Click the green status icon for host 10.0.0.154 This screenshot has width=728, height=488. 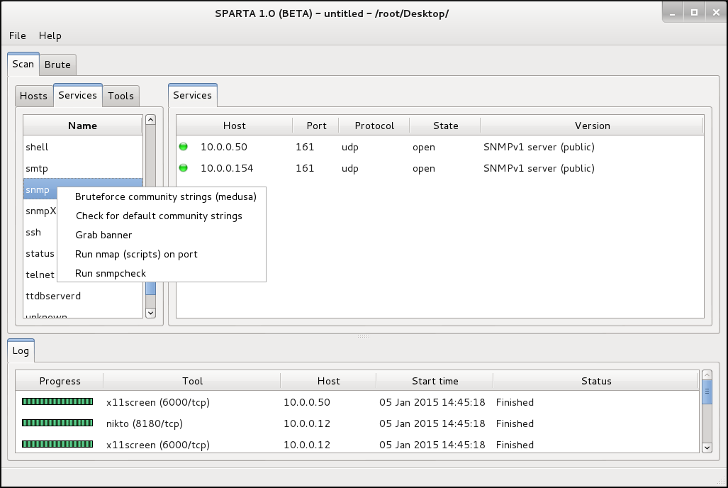coord(184,168)
